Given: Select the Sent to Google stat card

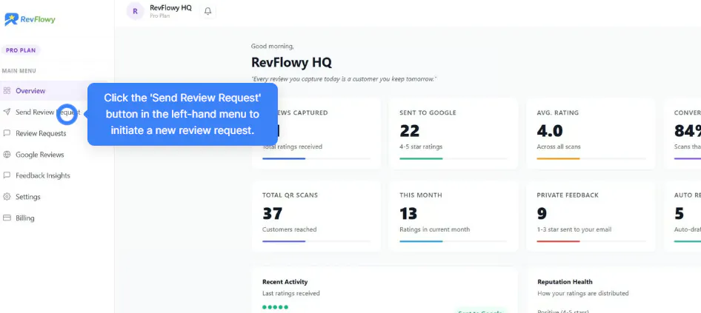Looking at the screenshot, I should pyautogui.click(x=454, y=133).
